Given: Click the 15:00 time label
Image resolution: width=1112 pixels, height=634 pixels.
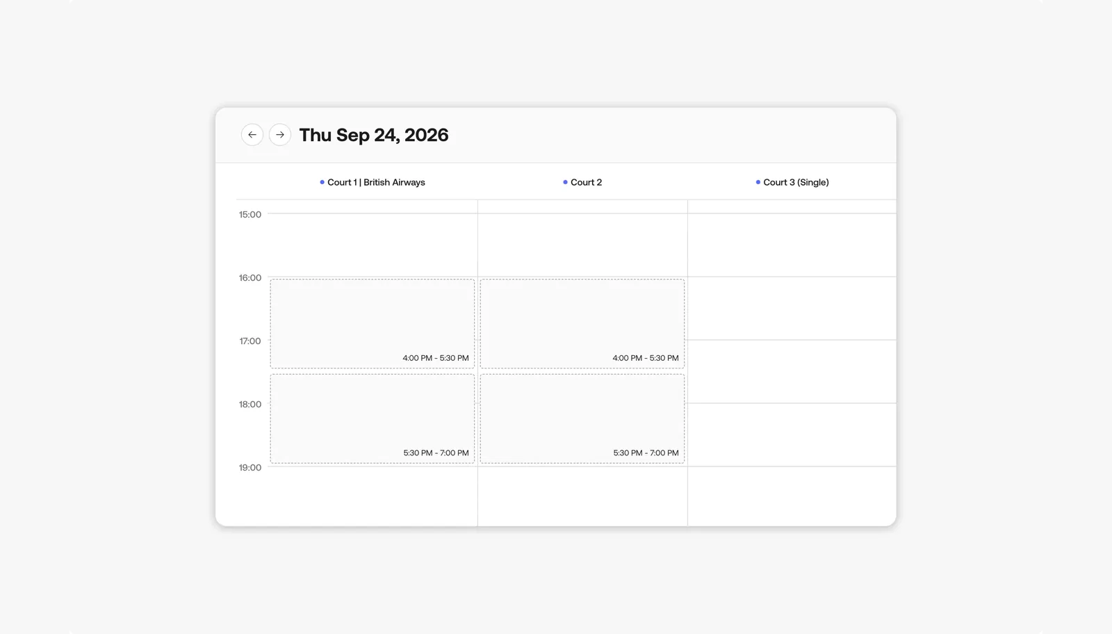Looking at the screenshot, I should [x=250, y=214].
